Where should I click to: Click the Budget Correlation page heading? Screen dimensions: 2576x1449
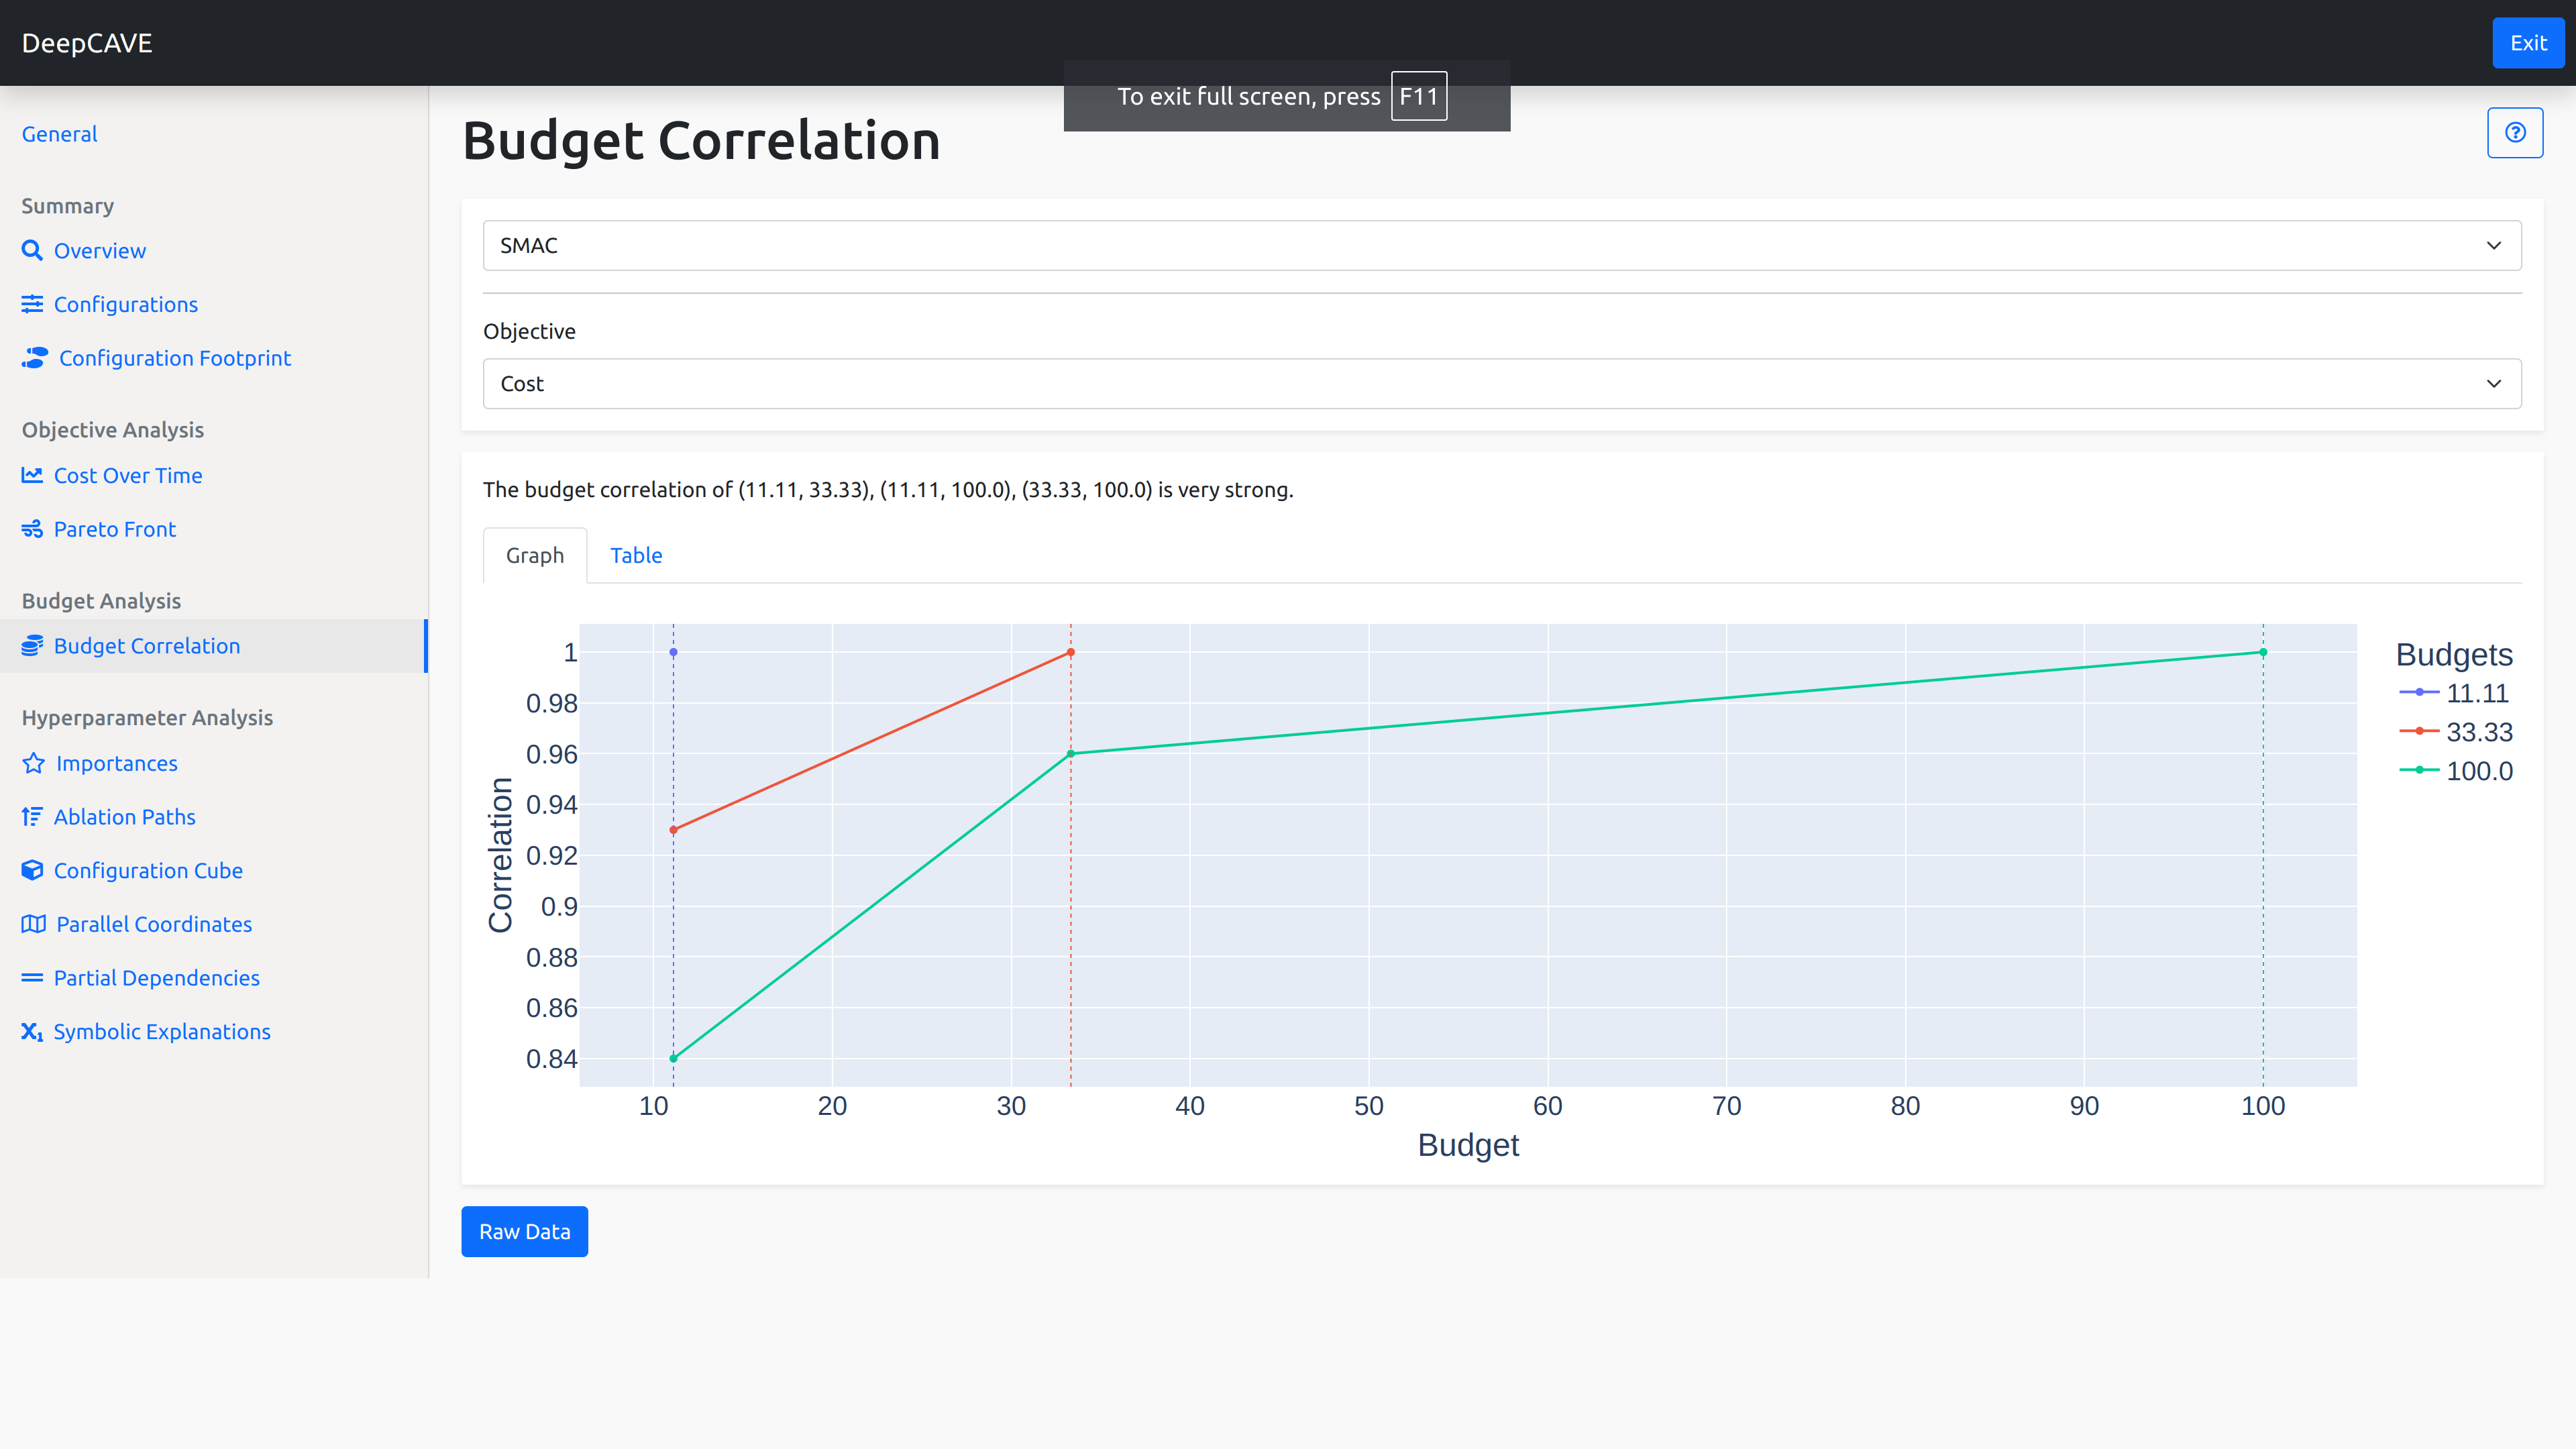(701, 141)
